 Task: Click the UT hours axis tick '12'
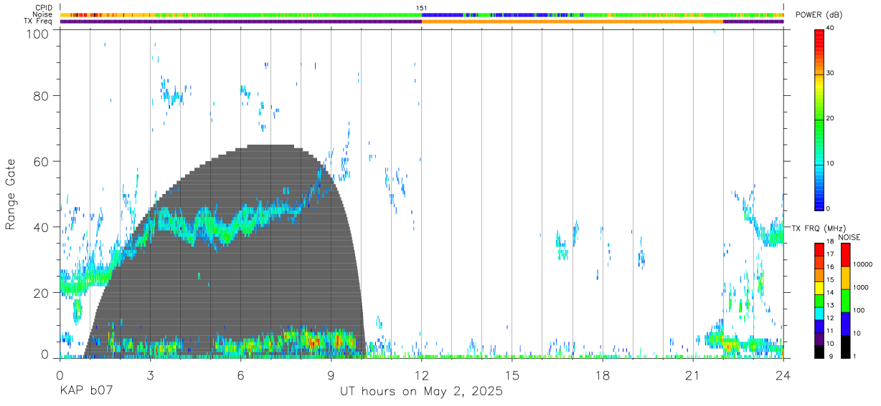(x=422, y=375)
